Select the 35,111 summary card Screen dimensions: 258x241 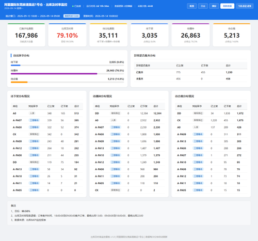[x=108, y=35]
